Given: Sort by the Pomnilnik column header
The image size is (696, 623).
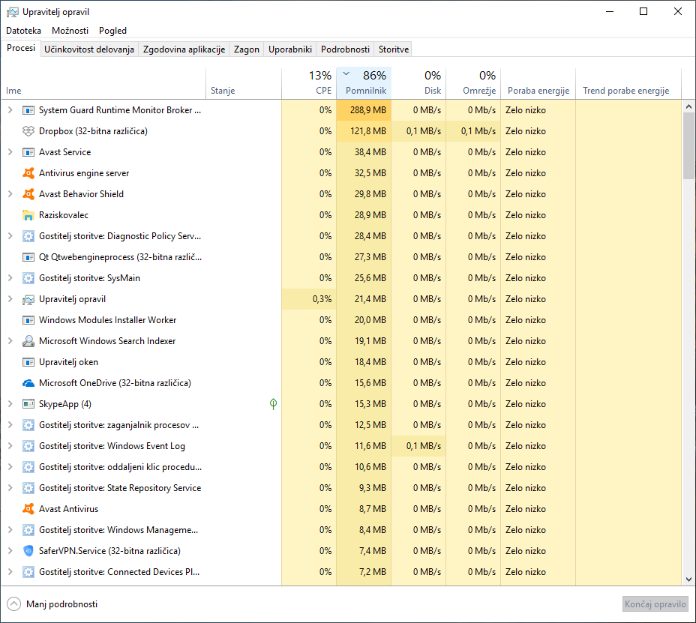Looking at the screenshot, I should (x=364, y=83).
